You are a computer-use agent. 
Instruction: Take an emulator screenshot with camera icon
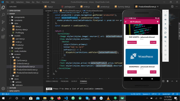click(165, 37)
